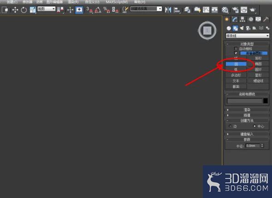Click the Select and Manipulate icon
The width and height of the screenshot is (272, 198).
pos(70,10)
